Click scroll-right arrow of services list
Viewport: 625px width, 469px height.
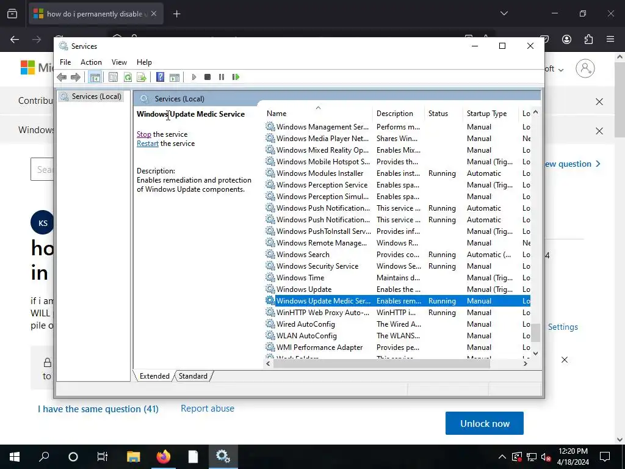526,363
